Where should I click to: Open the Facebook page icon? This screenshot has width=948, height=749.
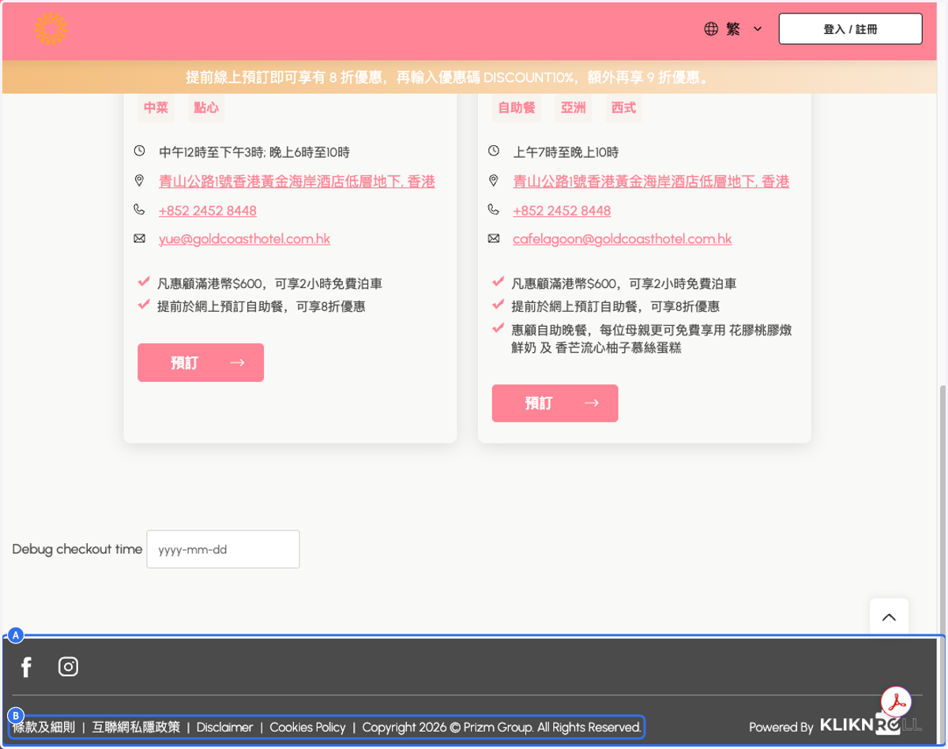tap(26, 667)
